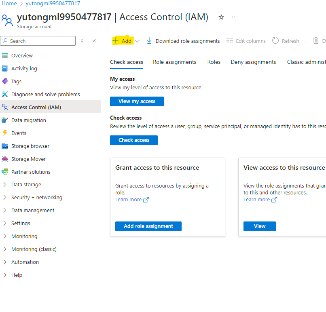Screen dimensions: 326x312
Task: Click the Edit columns icon
Action: (x=229, y=40)
